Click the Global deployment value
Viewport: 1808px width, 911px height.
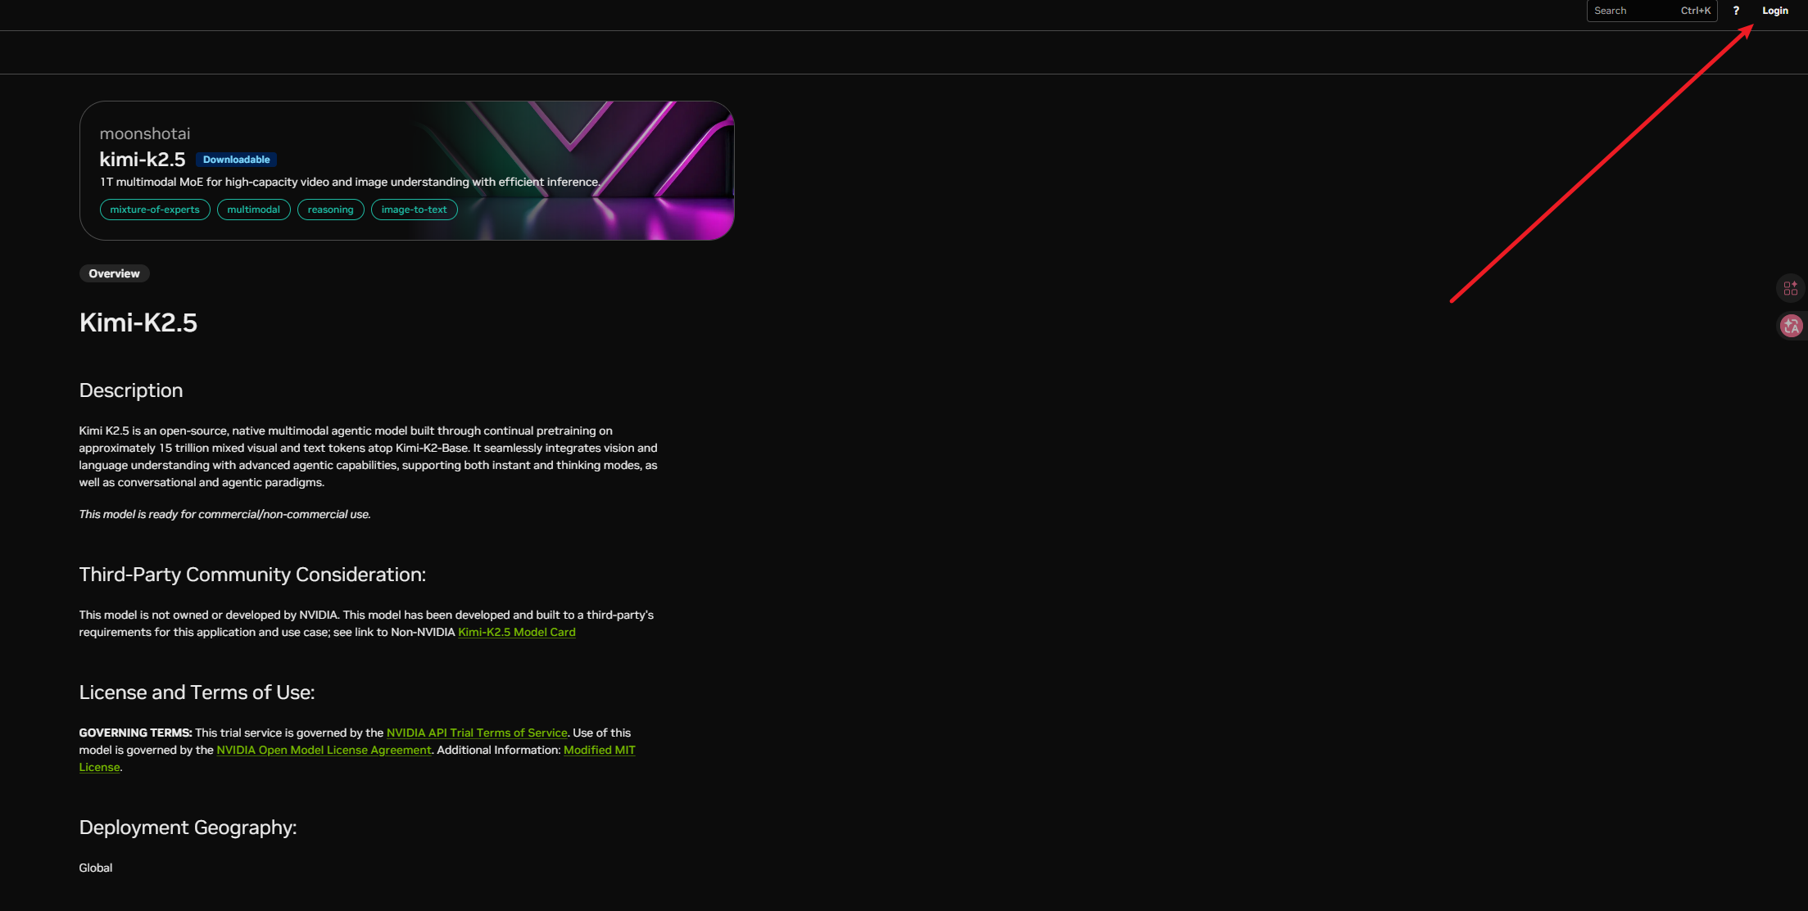(96, 868)
